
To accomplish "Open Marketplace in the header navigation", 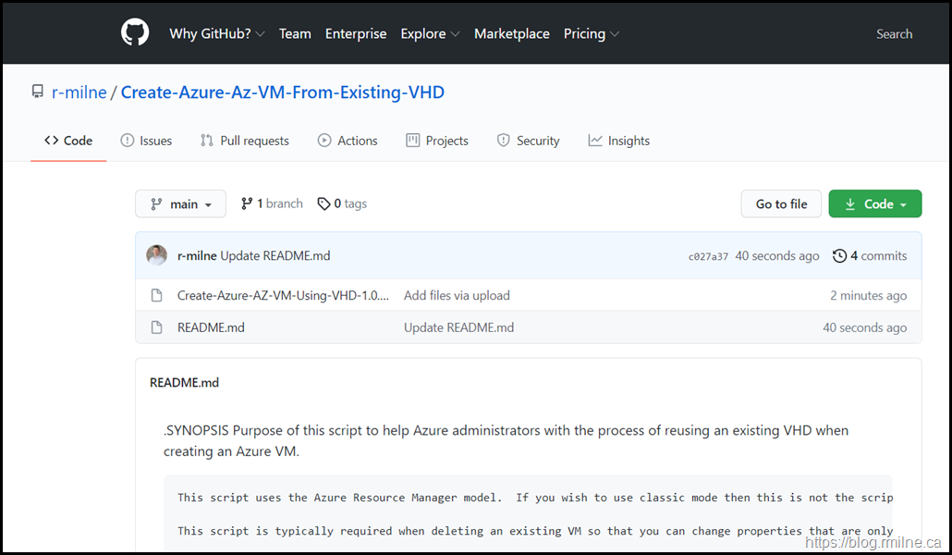I will (512, 34).
